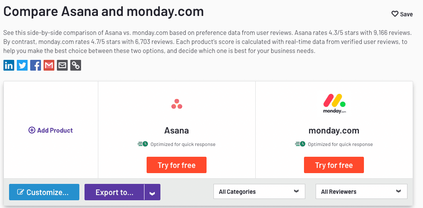The height and width of the screenshot is (208, 423).
Task: Share on Facebook icon
Action: [36, 65]
